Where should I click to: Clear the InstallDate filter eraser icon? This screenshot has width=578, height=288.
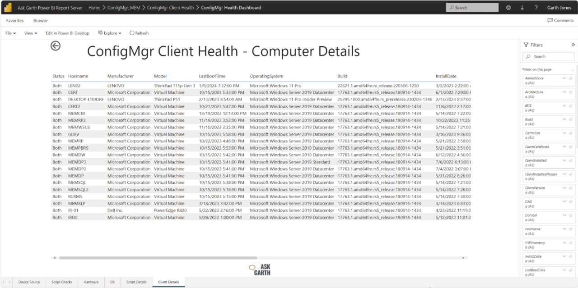point(571,256)
